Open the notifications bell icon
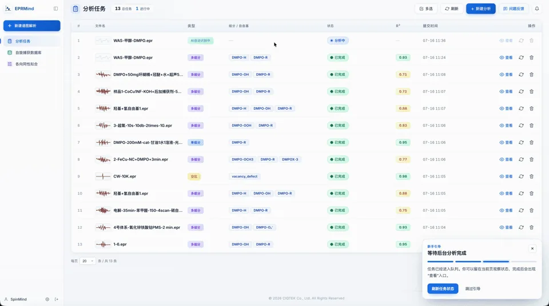This screenshot has width=549, height=306. pos(537,9)
